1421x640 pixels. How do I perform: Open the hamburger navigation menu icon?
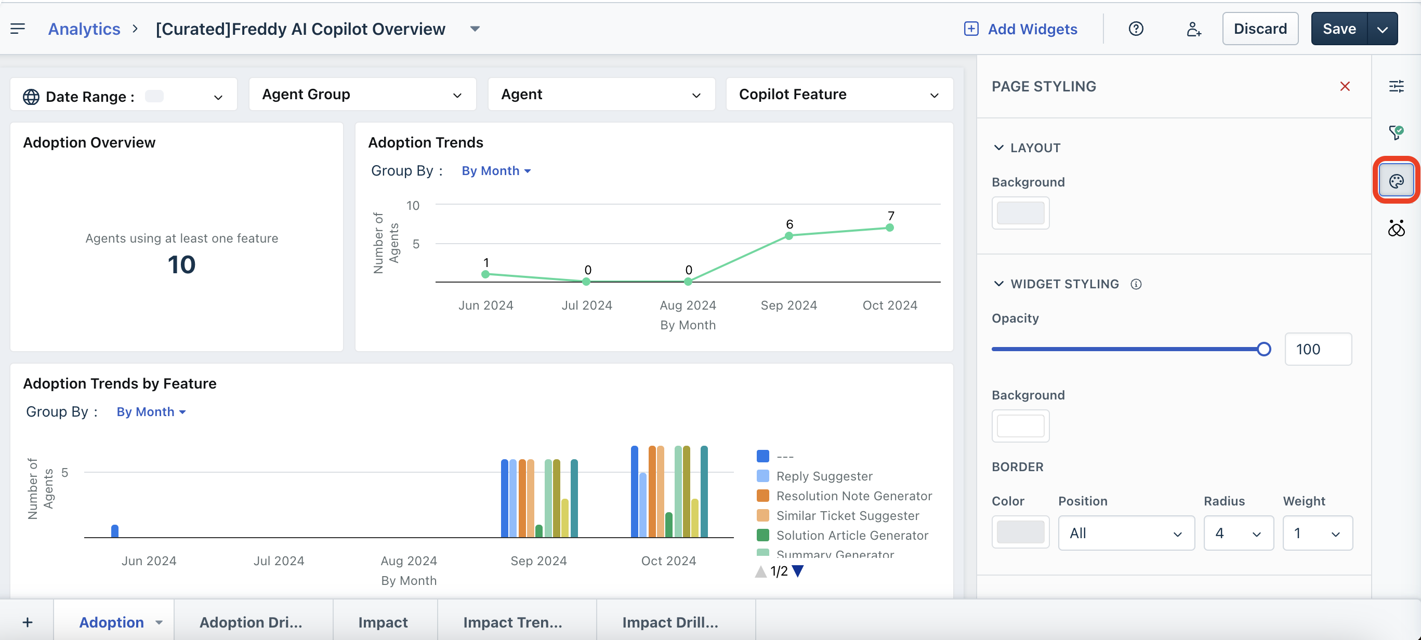[18, 29]
